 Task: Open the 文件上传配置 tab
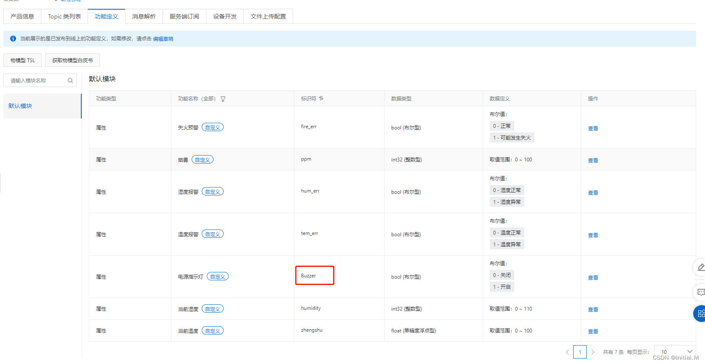(x=268, y=16)
